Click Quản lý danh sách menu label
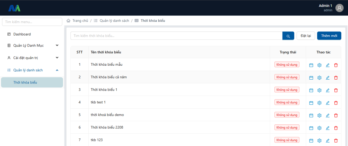Image resolution: width=348 pixels, height=146 pixels. [28, 70]
